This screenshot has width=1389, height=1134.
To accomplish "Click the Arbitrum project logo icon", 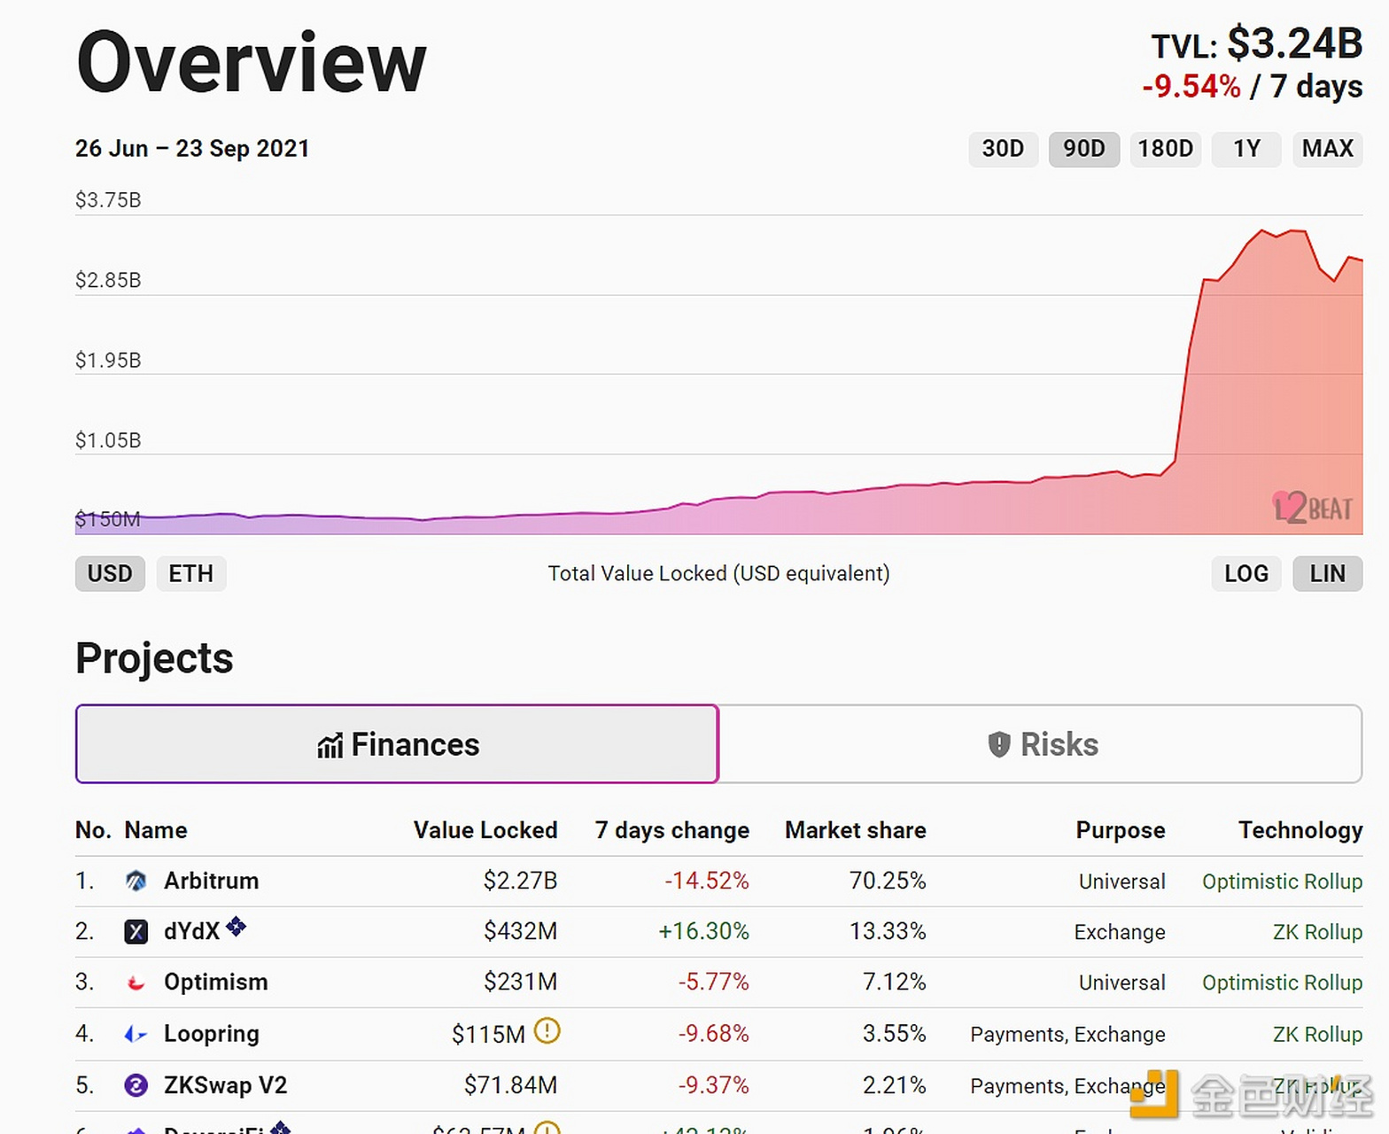I will point(136,881).
